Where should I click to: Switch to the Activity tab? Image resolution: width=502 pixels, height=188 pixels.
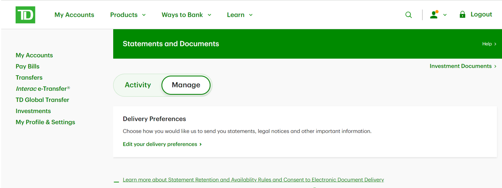[138, 85]
